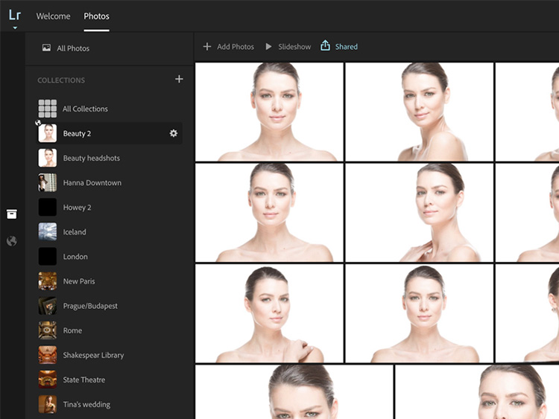
Task: Open portrait with hand on neck
Action: point(419,213)
